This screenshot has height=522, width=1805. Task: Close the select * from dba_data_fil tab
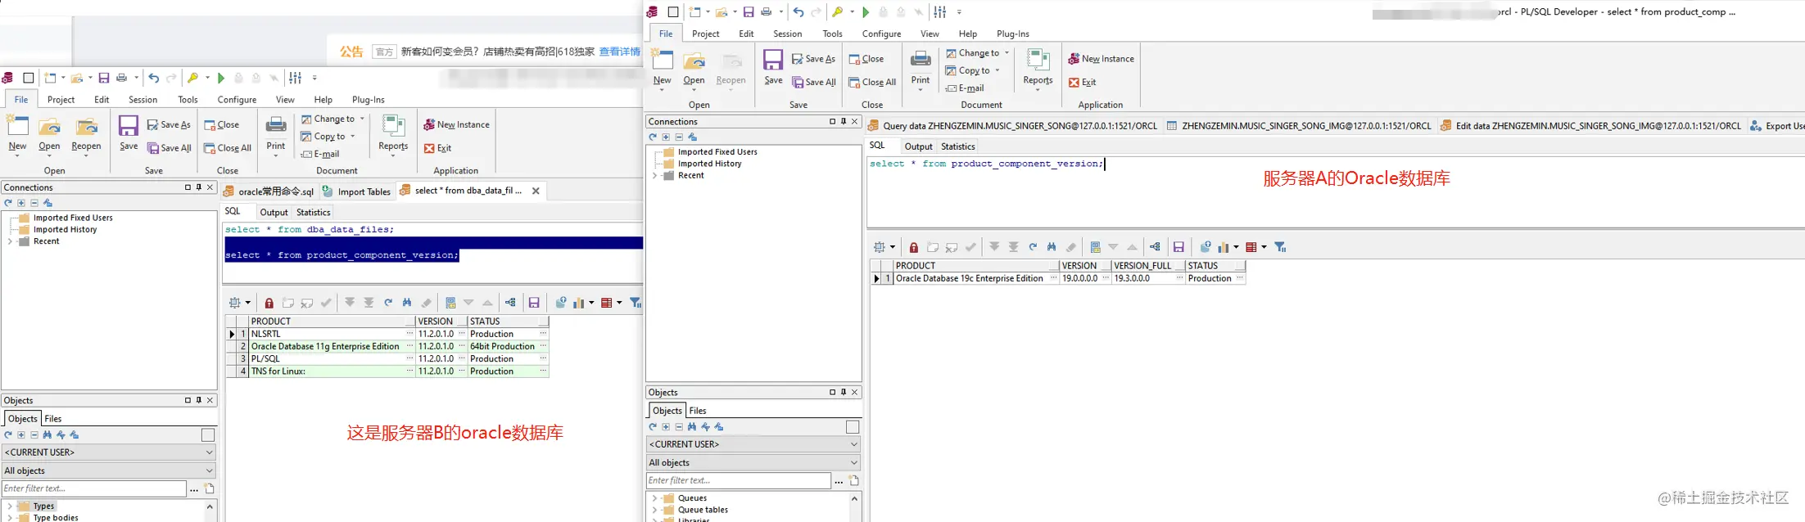[536, 191]
